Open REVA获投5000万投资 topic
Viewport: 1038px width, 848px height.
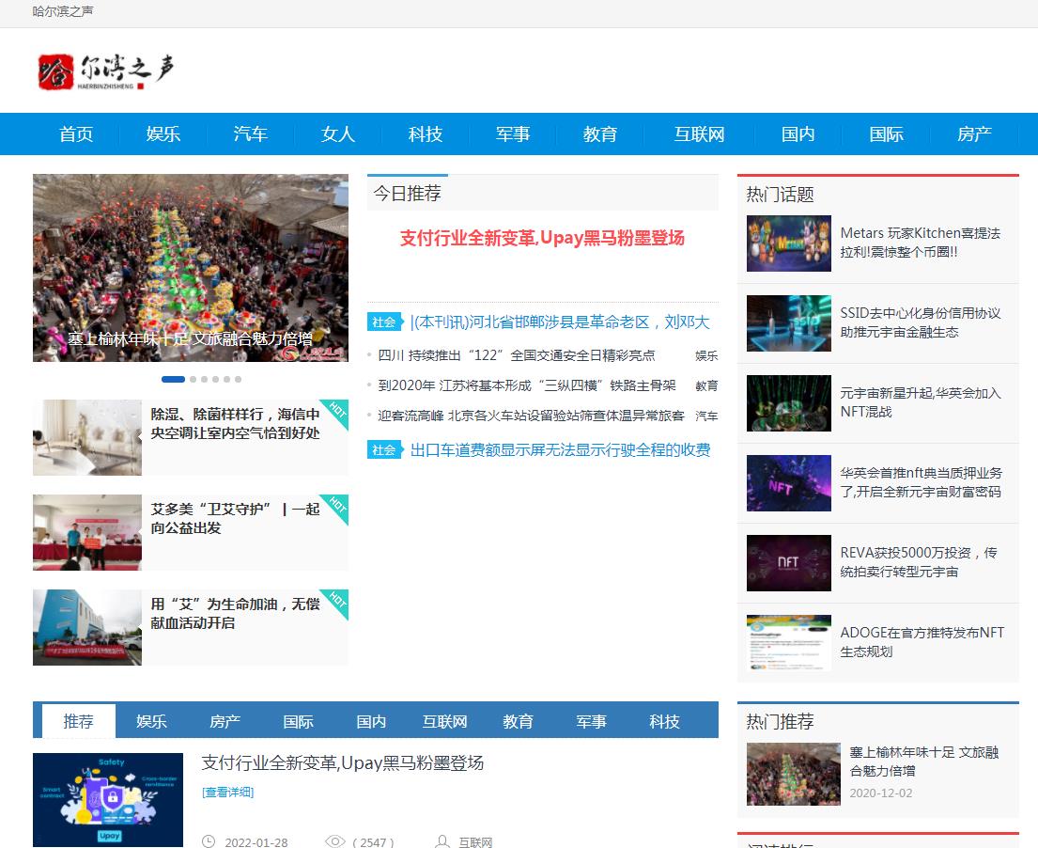click(918, 562)
